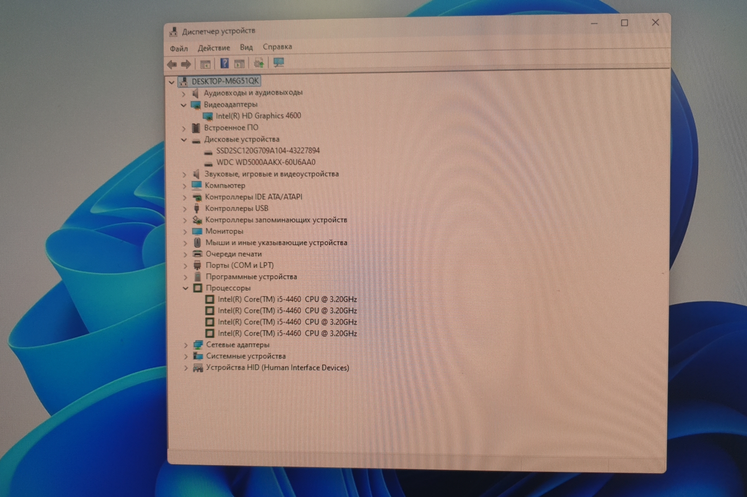Screen dimensions: 747x497
Task: Collapse the Дисковые устройства chevron
Action: coord(184,140)
